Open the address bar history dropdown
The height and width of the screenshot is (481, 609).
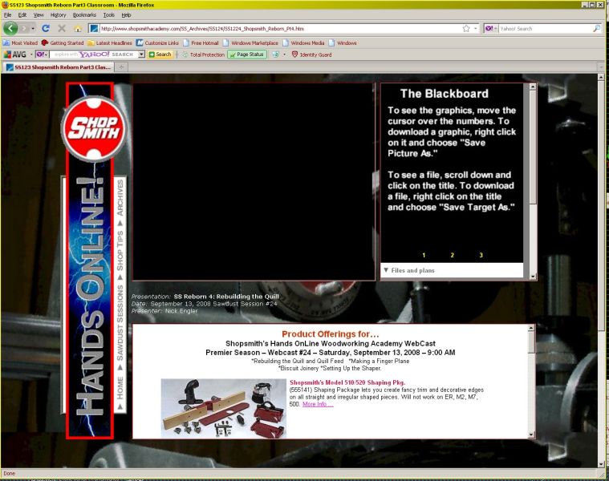[475, 29]
